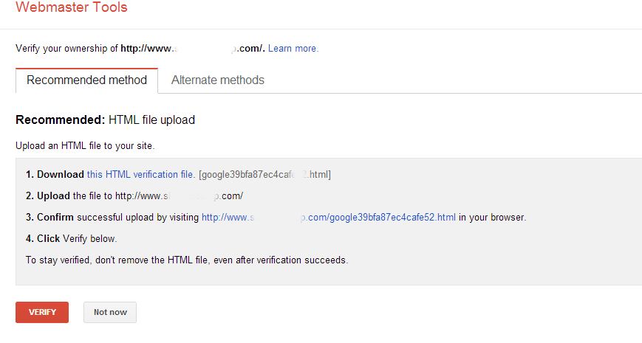This screenshot has width=642, height=343.
Task: Click step '4. Click Verify below.' text
Action: tap(71, 239)
